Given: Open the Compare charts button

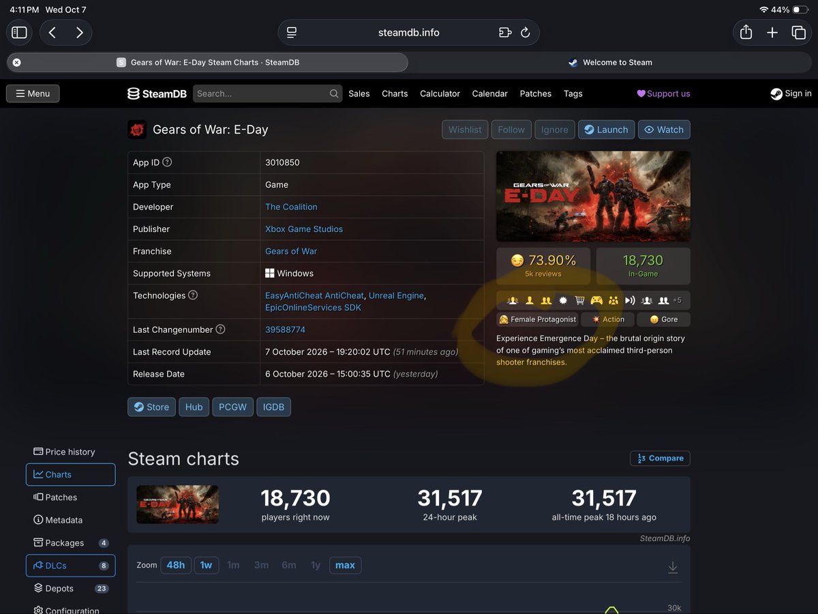Looking at the screenshot, I should [x=660, y=458].
